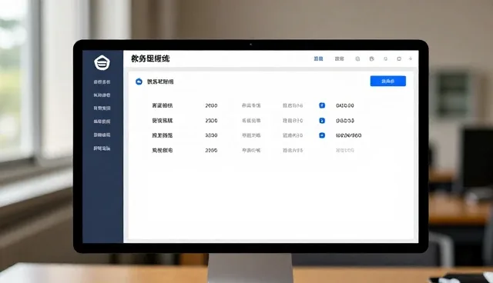This screenshot has width=493, height=283.
Task: Click the blue square icon in the third table row
Action: (x=322, y=135)
